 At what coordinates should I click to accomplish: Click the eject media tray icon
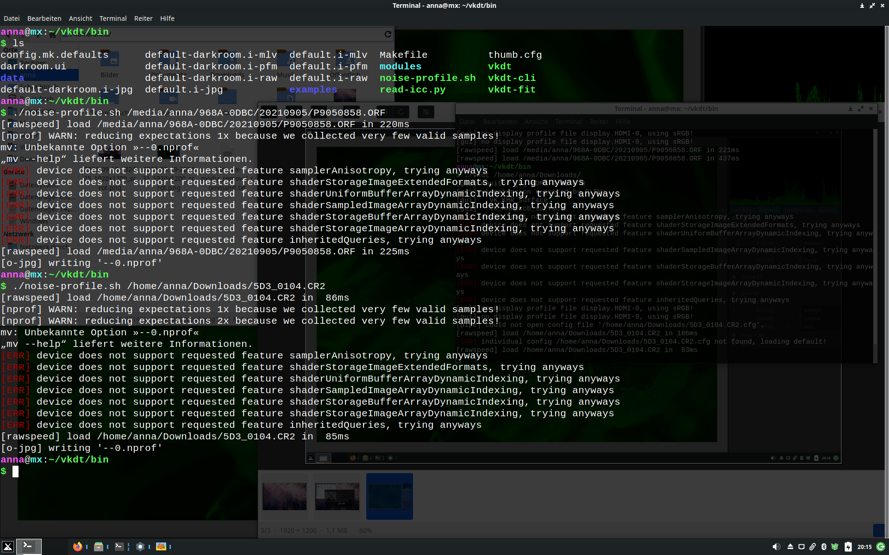pos(790,547)
